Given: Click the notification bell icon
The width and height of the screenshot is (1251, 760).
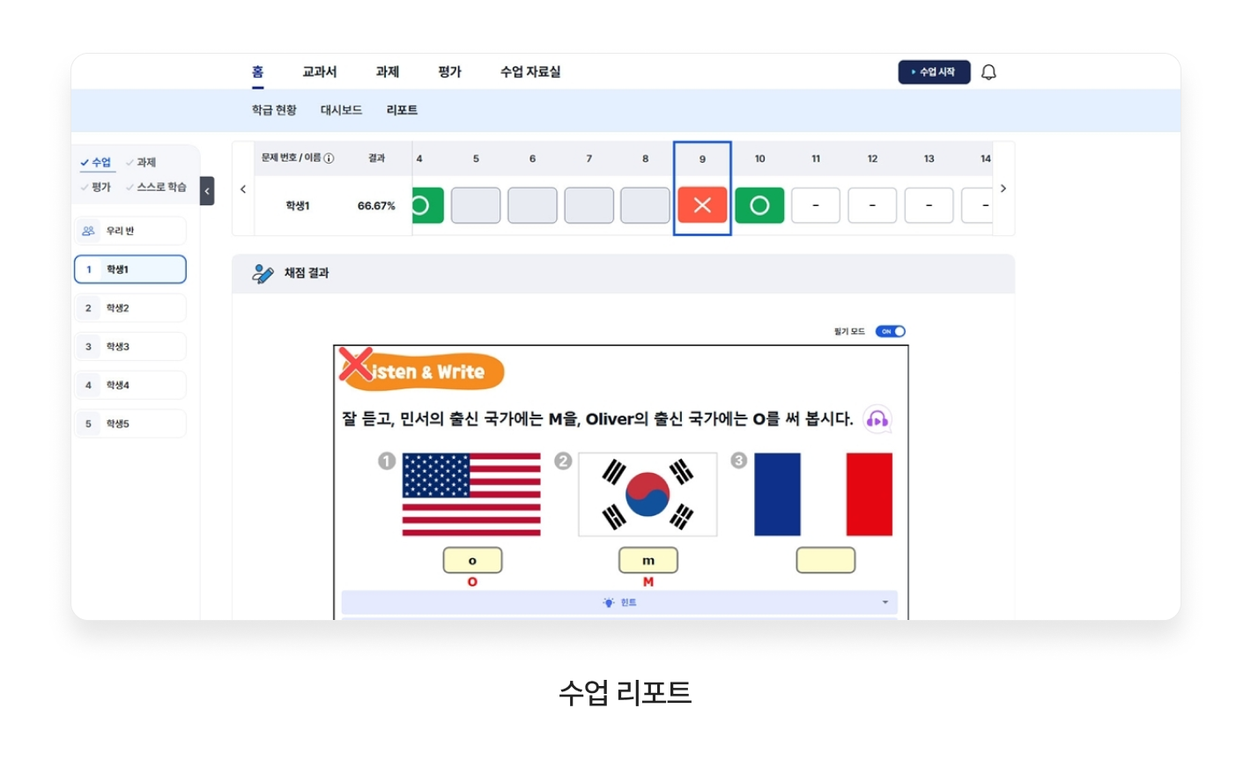Looking at the screenshot, I should point(988,72).
